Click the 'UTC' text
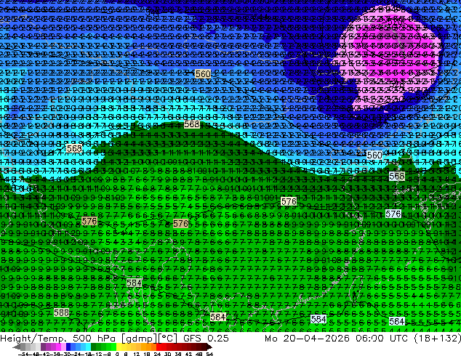The width and height of the screenshot is (461, 356). pyautogui.click(x=399, y=338)
